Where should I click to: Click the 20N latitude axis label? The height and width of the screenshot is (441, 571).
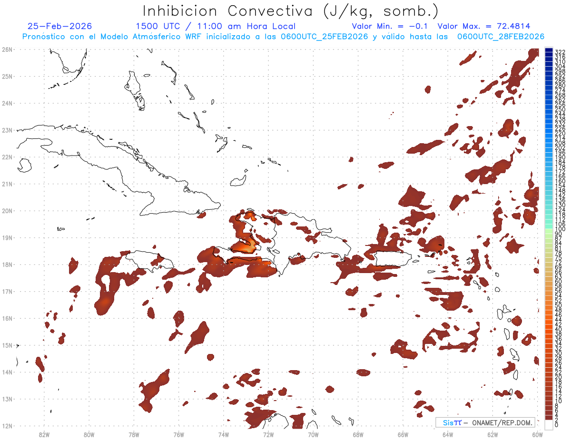click(x=7, y=210)
